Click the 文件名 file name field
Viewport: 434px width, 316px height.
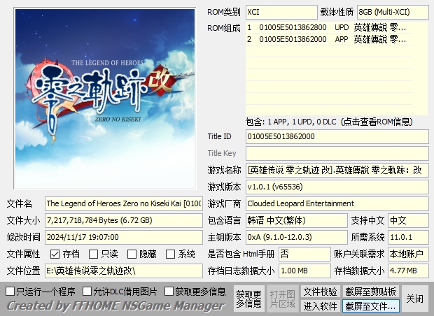coord(124,203)
